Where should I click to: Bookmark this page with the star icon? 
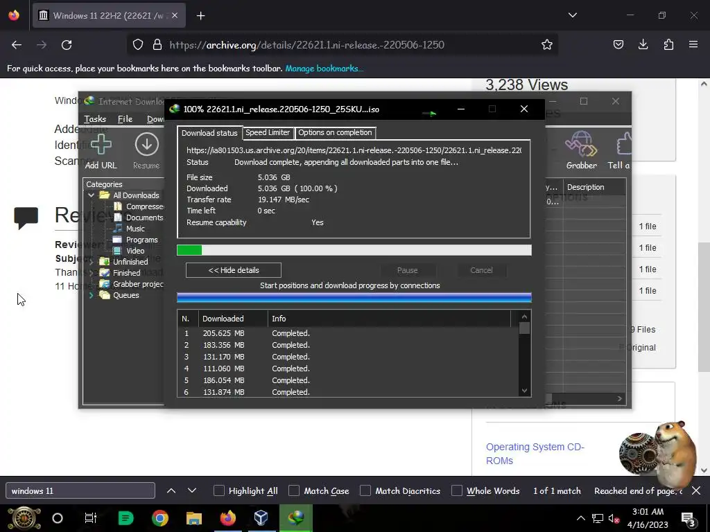[x=547, y=45]
